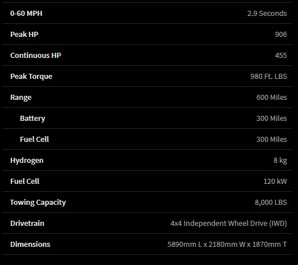Click the Hydrogen spec label
Screen dimensions: 298x265
[27, 161]
